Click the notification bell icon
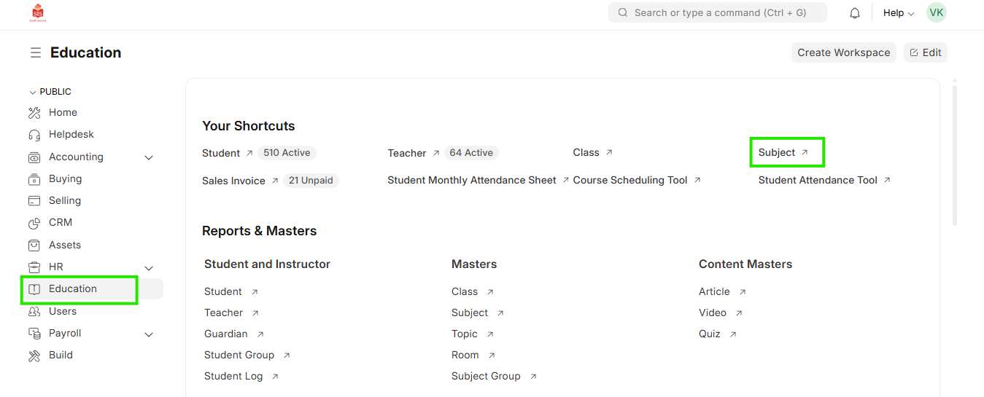This screenshot has width=984, height=397. tap(855, 13)
